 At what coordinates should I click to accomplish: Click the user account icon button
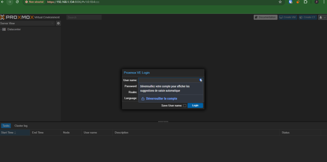[322, 17]
